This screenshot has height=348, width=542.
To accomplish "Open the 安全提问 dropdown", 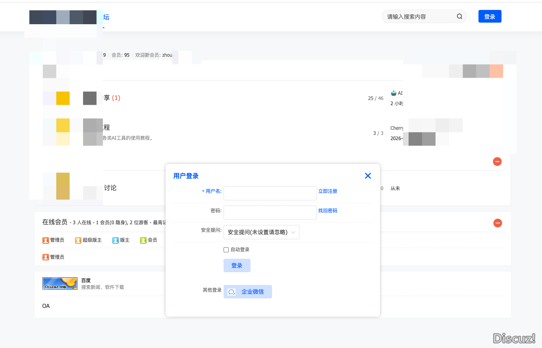I will click(x=261, y=232).
